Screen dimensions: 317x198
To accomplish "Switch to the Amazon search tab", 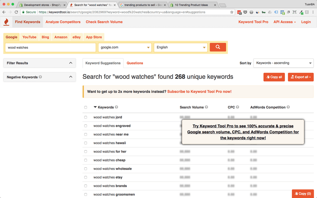I will pyautogui.click(x=61, y=37).
